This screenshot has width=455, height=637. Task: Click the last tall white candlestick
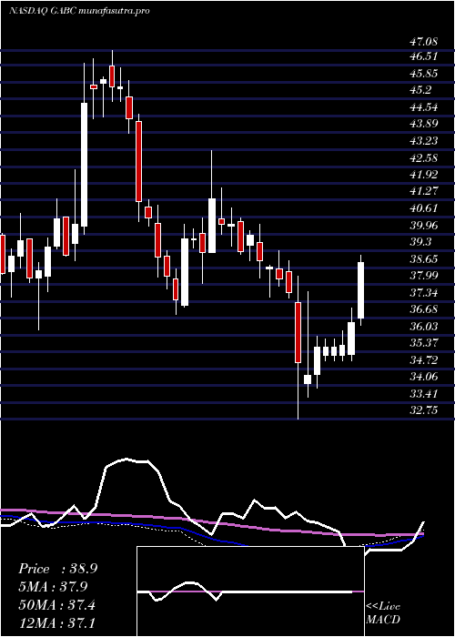pyautogui.click(x=360, y=290)
